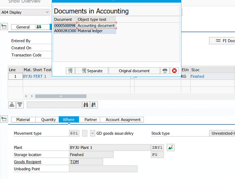Click the binoculars Find icon

pos(86,105)
